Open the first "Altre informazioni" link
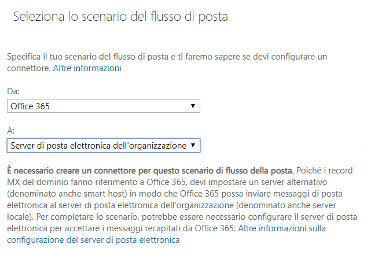This screenshot has width=367, height=255. (87, 68)
